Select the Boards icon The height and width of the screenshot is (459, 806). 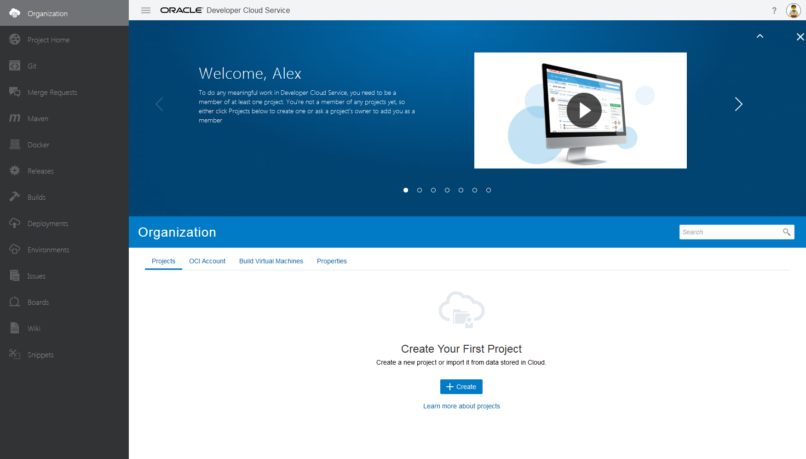point(15,302)
